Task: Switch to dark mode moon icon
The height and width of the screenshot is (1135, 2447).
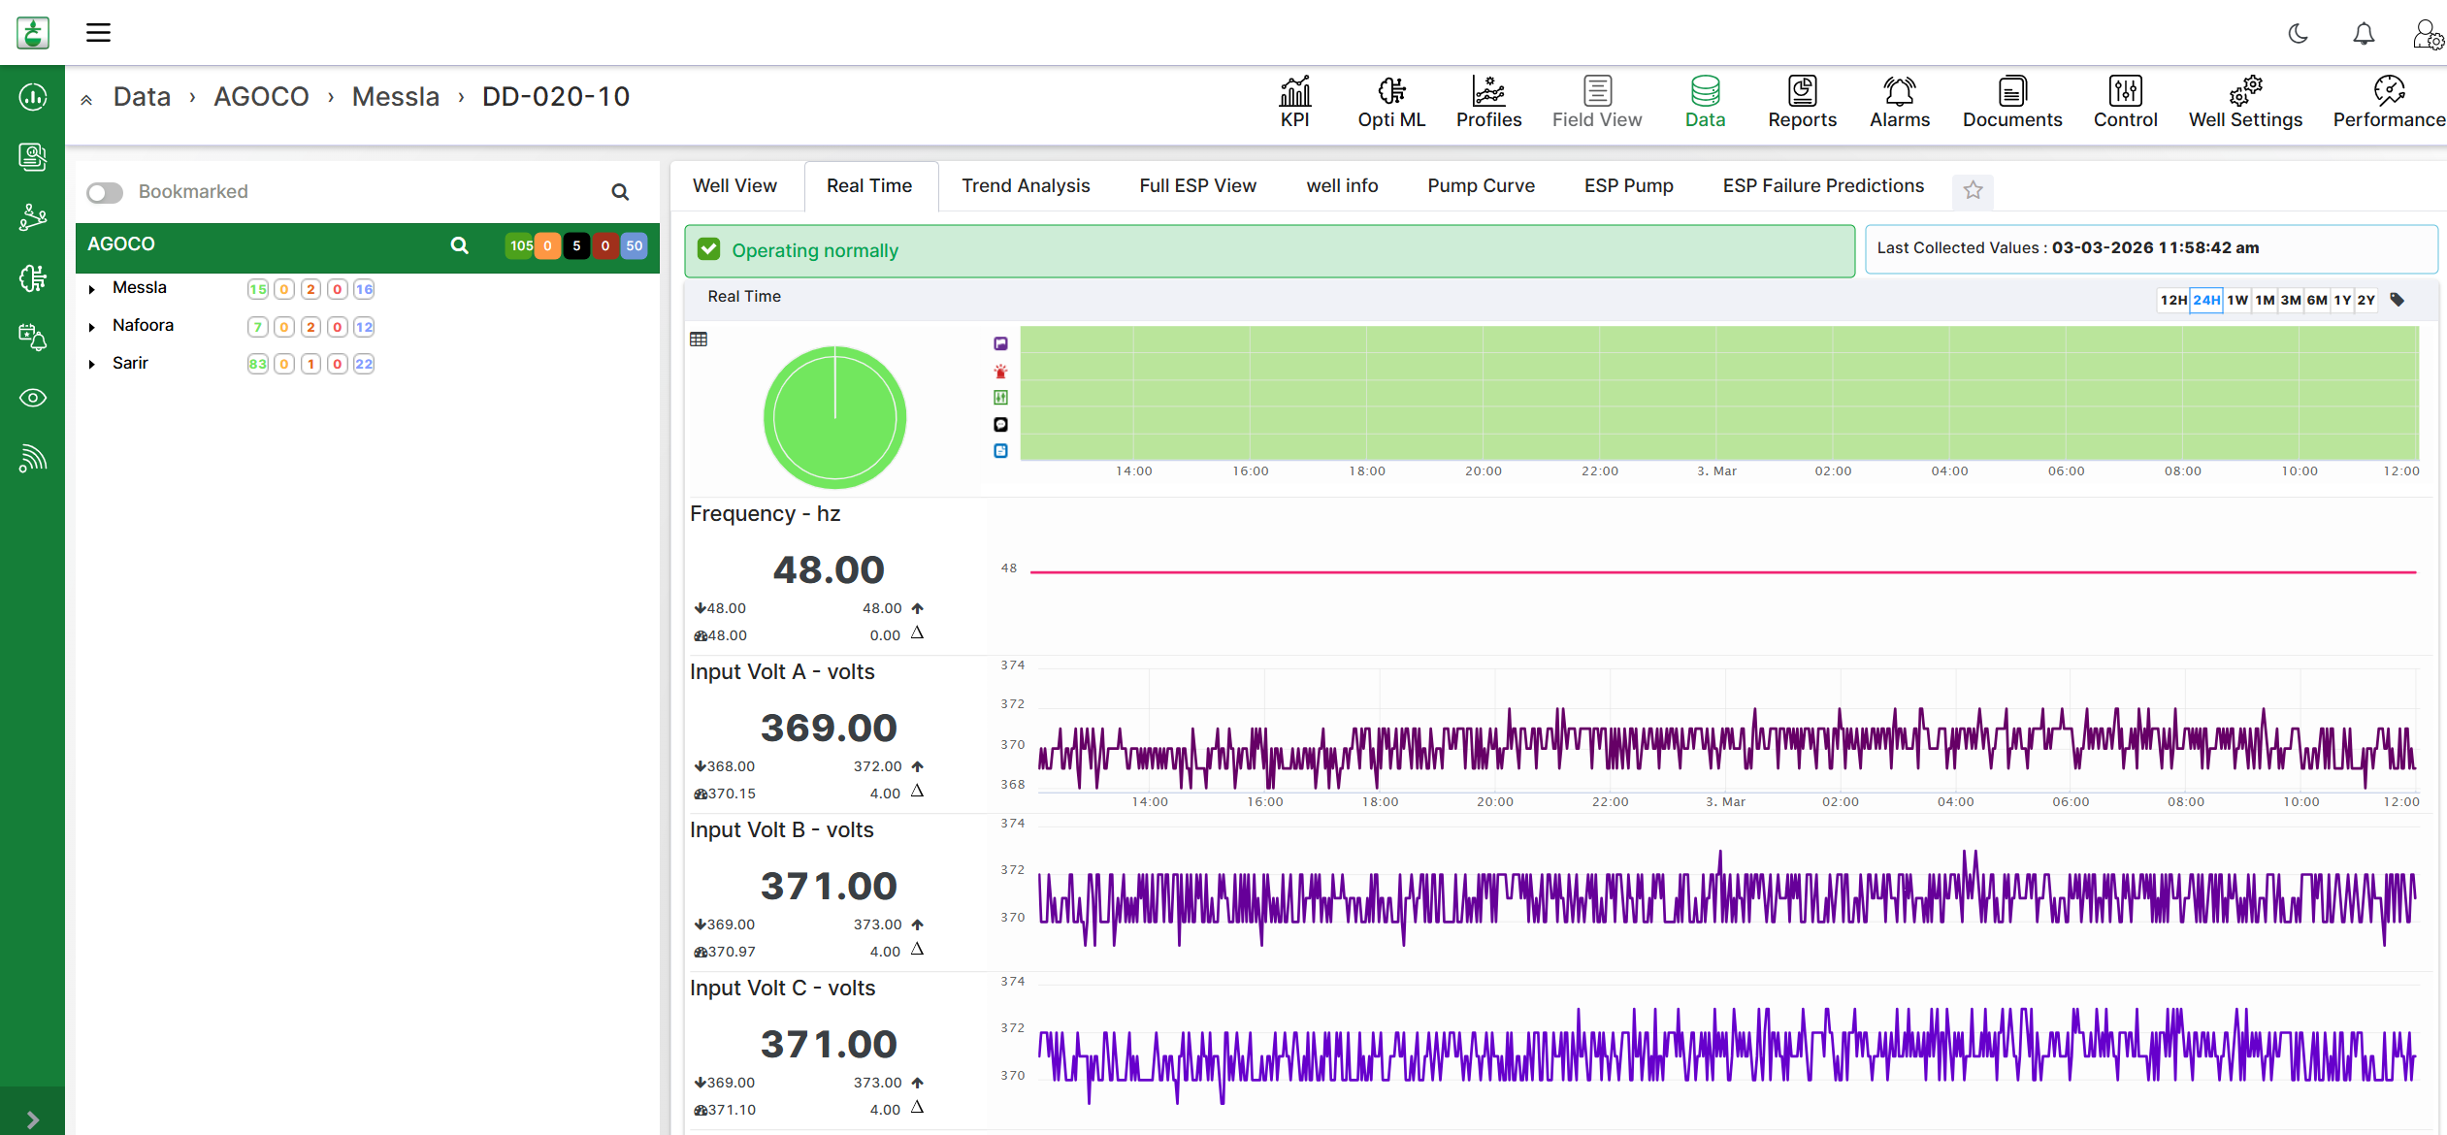Action: (x=2298, y=34)
